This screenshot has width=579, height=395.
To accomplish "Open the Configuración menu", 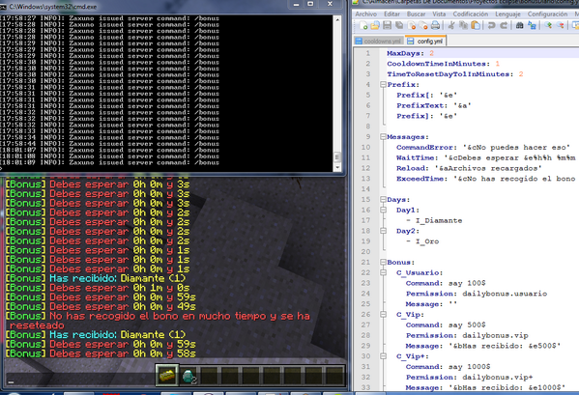I will tap(547, 14).
